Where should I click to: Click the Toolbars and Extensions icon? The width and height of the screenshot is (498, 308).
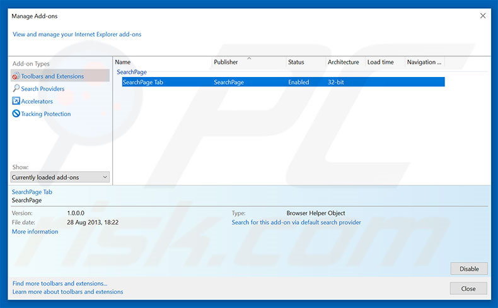coord(16,76)
